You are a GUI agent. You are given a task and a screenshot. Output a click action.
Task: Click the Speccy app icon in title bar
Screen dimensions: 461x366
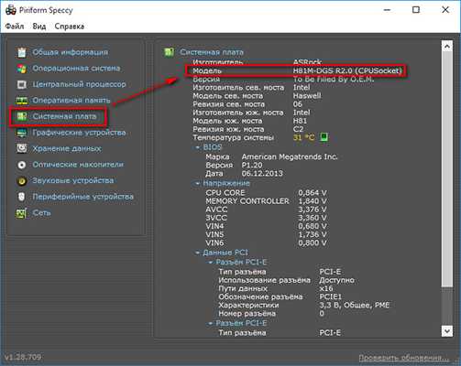coord(11,10)
